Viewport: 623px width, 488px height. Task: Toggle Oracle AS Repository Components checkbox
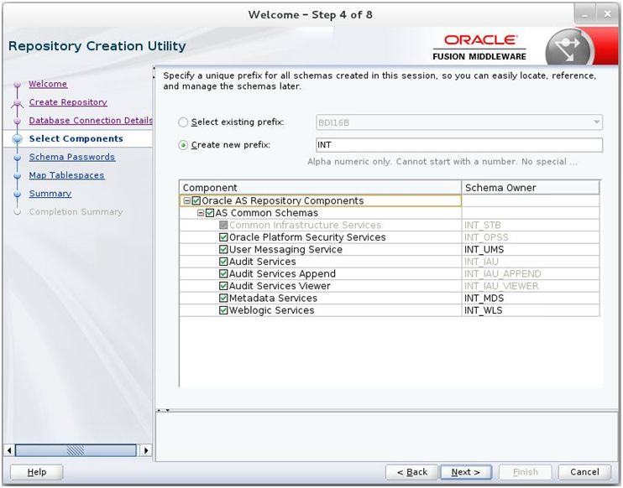click(196, 200)
